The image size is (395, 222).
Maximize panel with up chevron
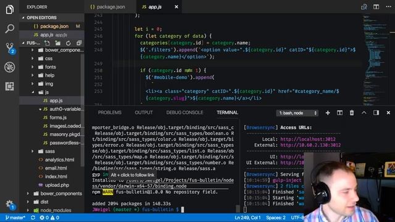coord(364,113)
